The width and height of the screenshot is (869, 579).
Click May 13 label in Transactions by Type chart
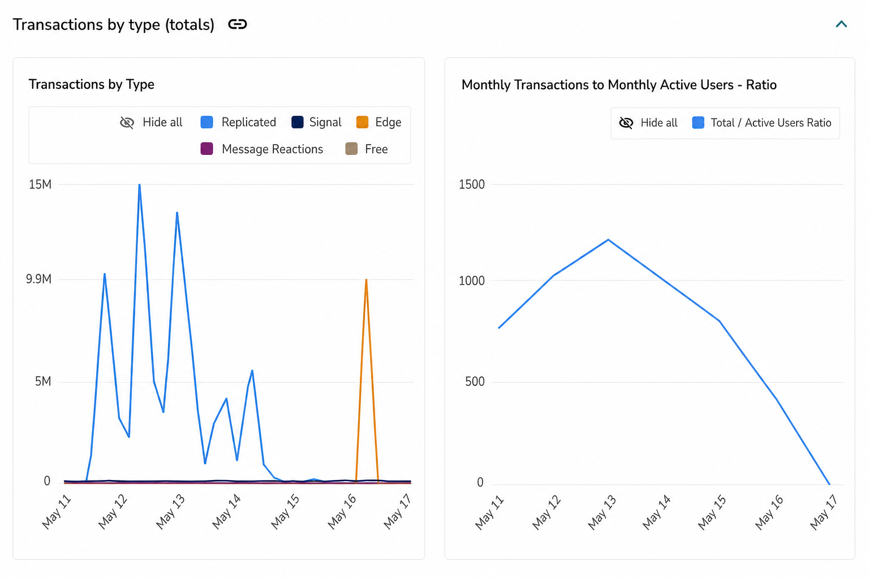170,512
